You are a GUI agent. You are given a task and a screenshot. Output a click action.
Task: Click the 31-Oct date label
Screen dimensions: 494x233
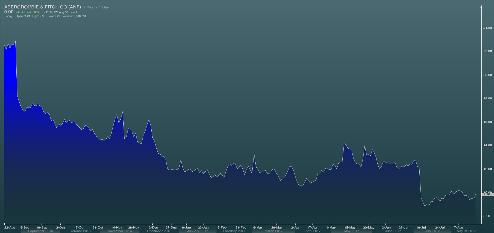(x=98, y=227)
